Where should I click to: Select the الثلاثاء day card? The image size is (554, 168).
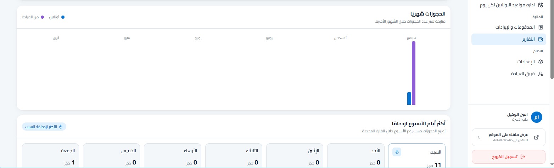[234, 156]
